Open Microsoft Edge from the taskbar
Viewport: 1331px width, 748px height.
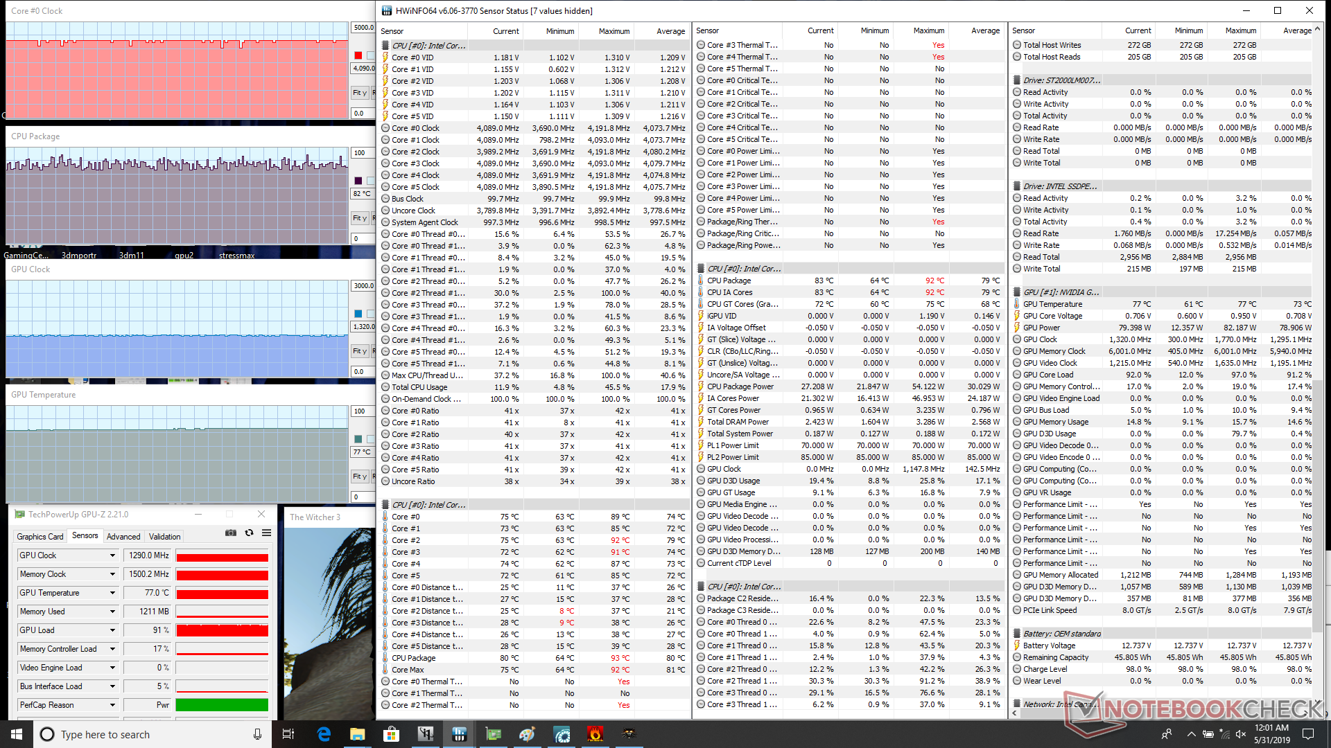click(x=324, y=734)
